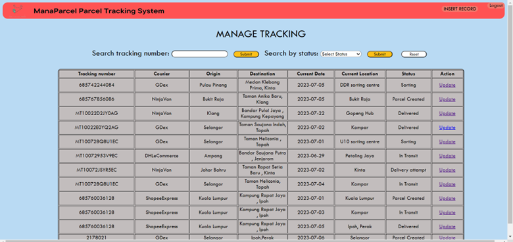Viewport: 513px width, 242px height.
Task: Click the ManaParcel logo icon
Action: click(x=17, y=11)
